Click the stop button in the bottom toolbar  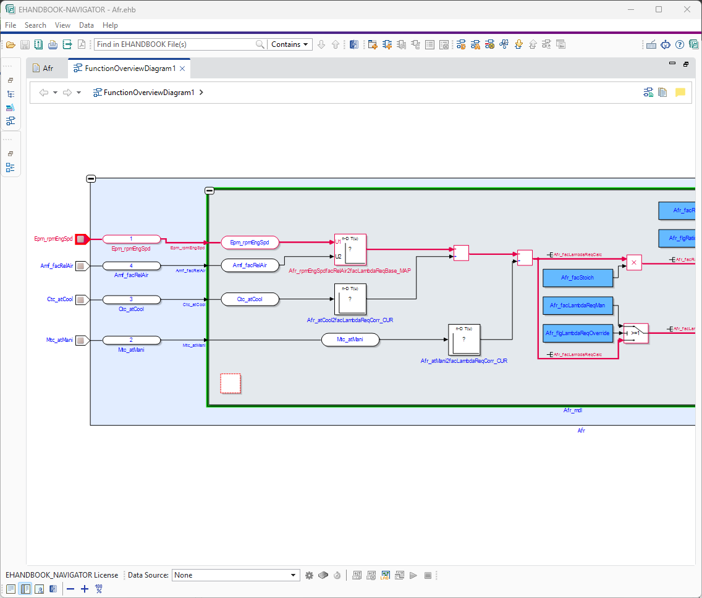click(x=428, y=576)
